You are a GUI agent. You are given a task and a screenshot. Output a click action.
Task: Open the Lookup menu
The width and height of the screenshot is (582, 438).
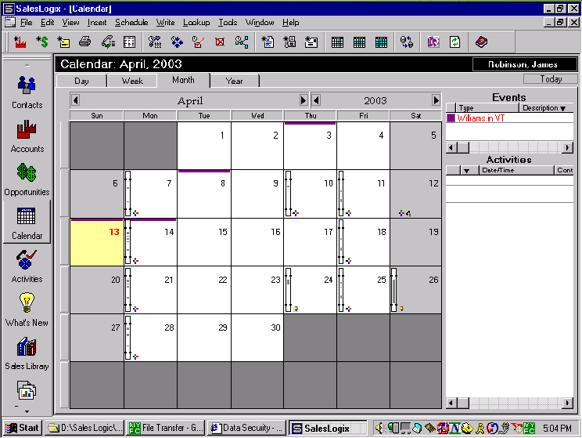[x=196, y=23]
